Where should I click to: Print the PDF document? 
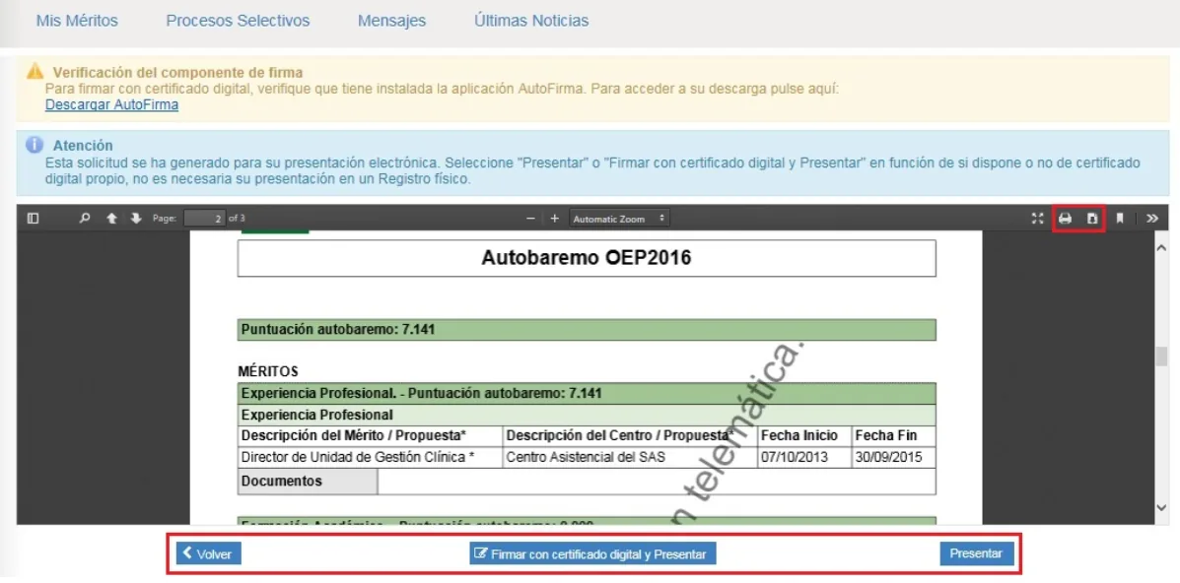pos(1065,219)
